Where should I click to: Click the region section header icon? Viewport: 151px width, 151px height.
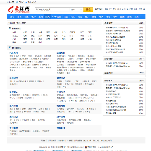[10, 28]
